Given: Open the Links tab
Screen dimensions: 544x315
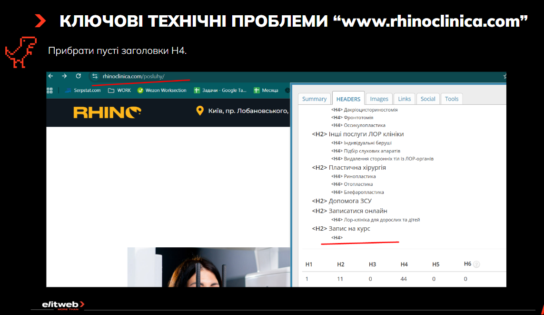Looking at the screenshot, I should click(x=404, y=99).
